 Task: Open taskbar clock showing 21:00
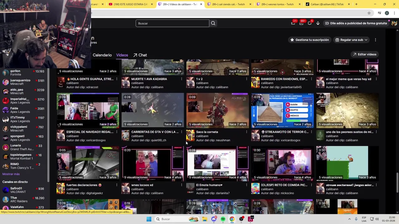tap(388, 219)
